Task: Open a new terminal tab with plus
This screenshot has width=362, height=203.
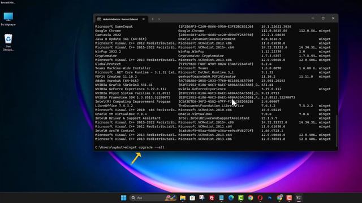Action: tap(153, 19)
